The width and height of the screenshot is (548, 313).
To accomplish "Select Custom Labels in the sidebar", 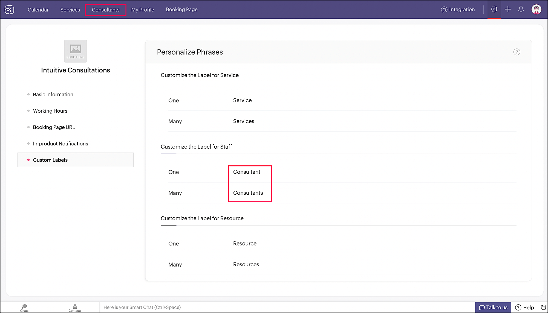I will 76,160.
